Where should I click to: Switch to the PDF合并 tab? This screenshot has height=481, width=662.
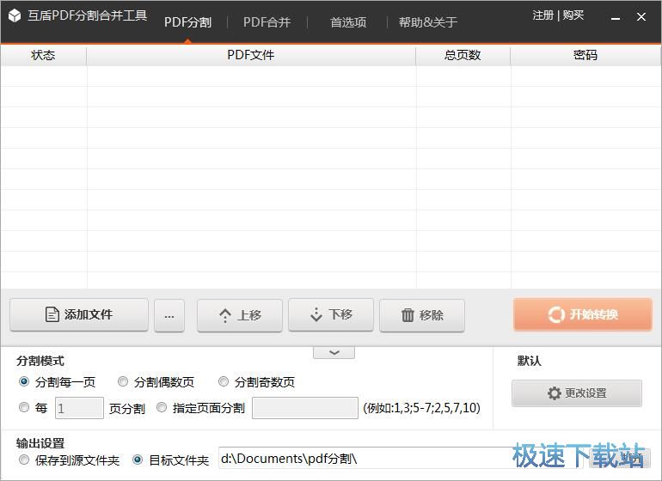tap(267, 22)
